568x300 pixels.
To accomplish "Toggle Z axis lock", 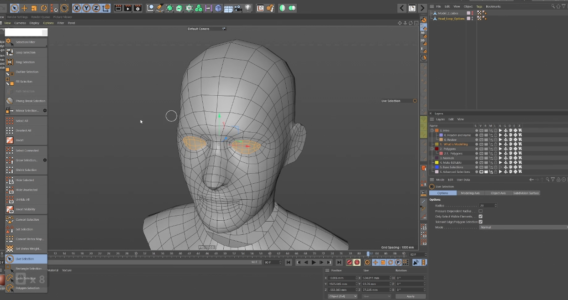I will (x=96, y=8).
